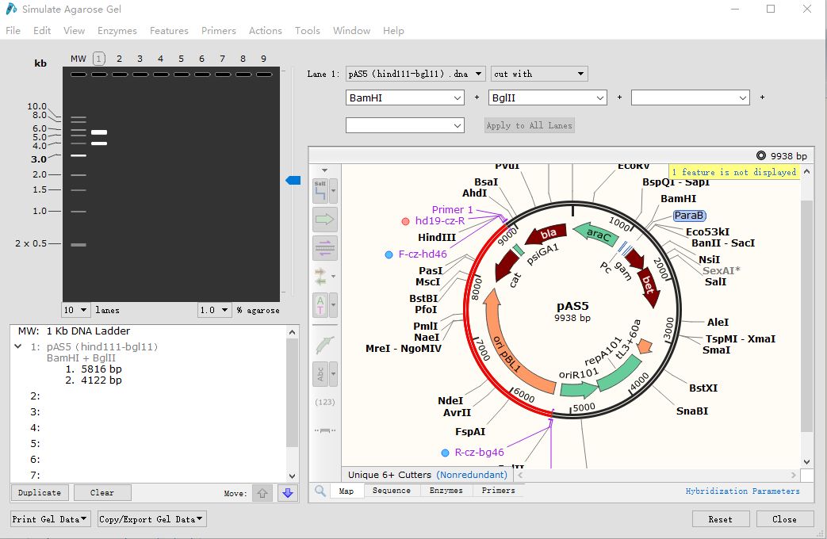Move selected lane down with blue arrow

click(x=288, y=493)
